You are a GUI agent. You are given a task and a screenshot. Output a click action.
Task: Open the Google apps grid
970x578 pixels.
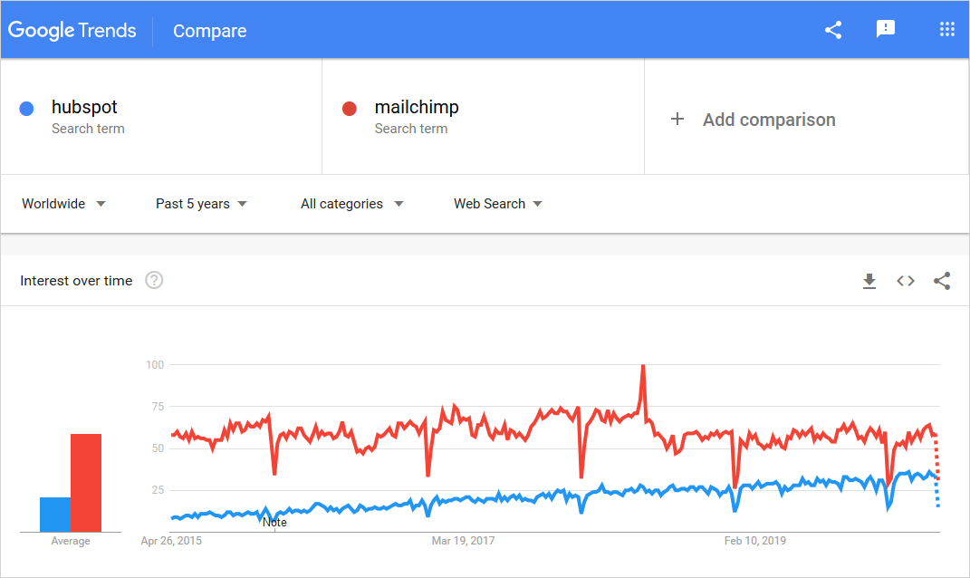947,30
